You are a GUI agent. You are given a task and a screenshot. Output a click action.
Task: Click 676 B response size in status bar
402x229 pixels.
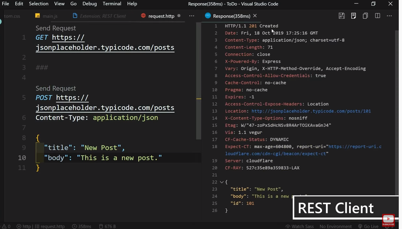107,226
